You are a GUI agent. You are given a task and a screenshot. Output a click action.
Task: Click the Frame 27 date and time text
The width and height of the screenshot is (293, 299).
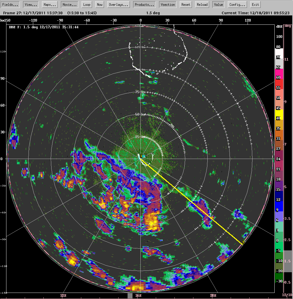pyautogui.click(x=33, y=13)
